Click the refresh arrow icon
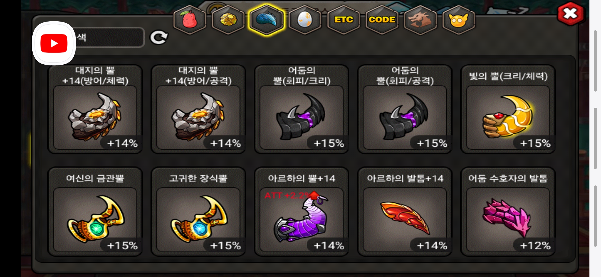601x277 pixels. [x=159, y=38]
